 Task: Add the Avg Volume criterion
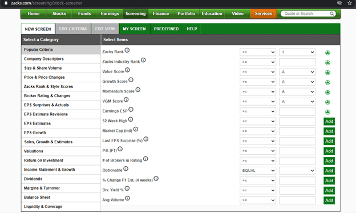pyautogui.click(x=329, y=200)
